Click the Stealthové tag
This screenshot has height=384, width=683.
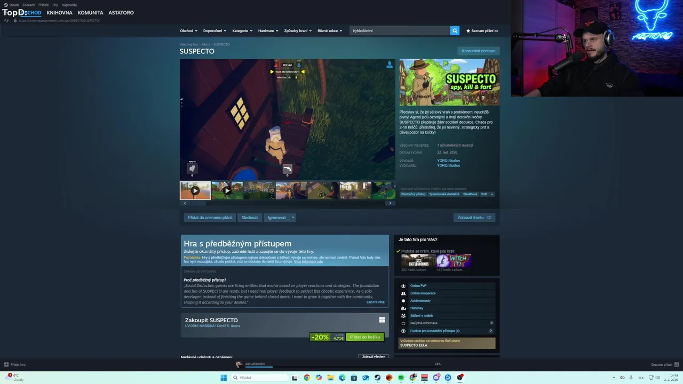[470, 194]
